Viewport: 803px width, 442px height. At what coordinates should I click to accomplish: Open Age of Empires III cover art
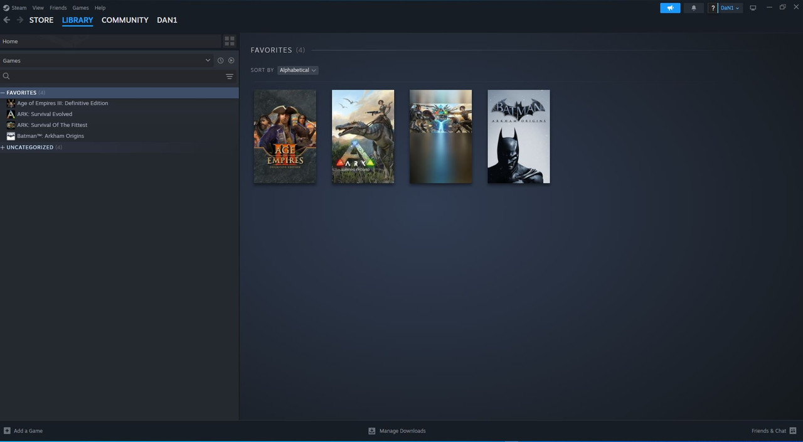[x=285, y=136]
